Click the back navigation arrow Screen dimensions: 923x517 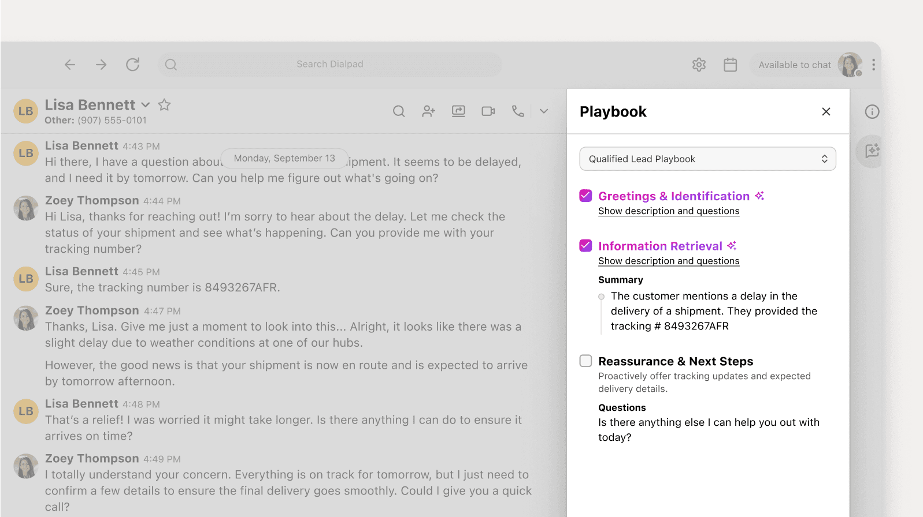[x=70, y=65]
